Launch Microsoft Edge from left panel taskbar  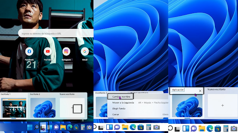(x=70, y=127)
